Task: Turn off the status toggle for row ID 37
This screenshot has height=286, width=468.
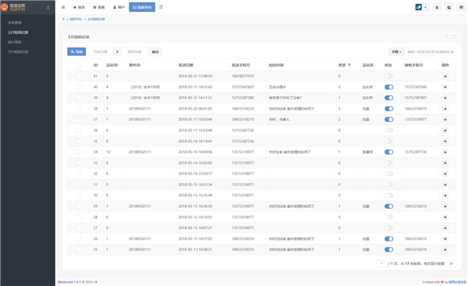Action: [389, 120]
